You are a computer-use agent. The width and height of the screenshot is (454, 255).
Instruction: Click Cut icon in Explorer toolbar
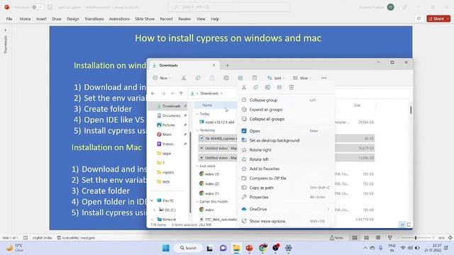click(184, 78)
